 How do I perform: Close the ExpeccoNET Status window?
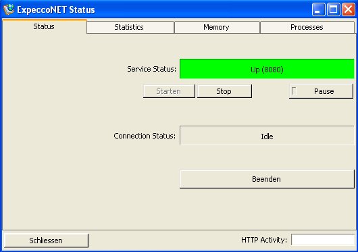[x=348, y=9]
